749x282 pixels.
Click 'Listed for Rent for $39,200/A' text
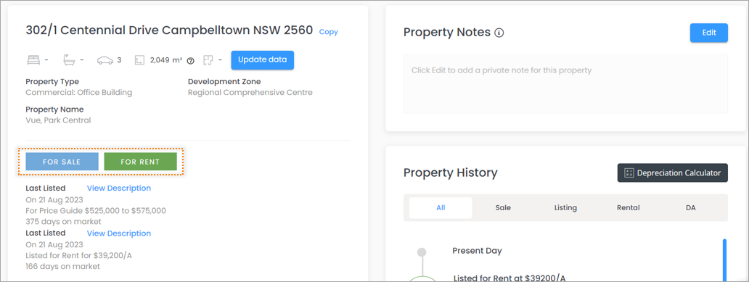[x=79, y=255]
